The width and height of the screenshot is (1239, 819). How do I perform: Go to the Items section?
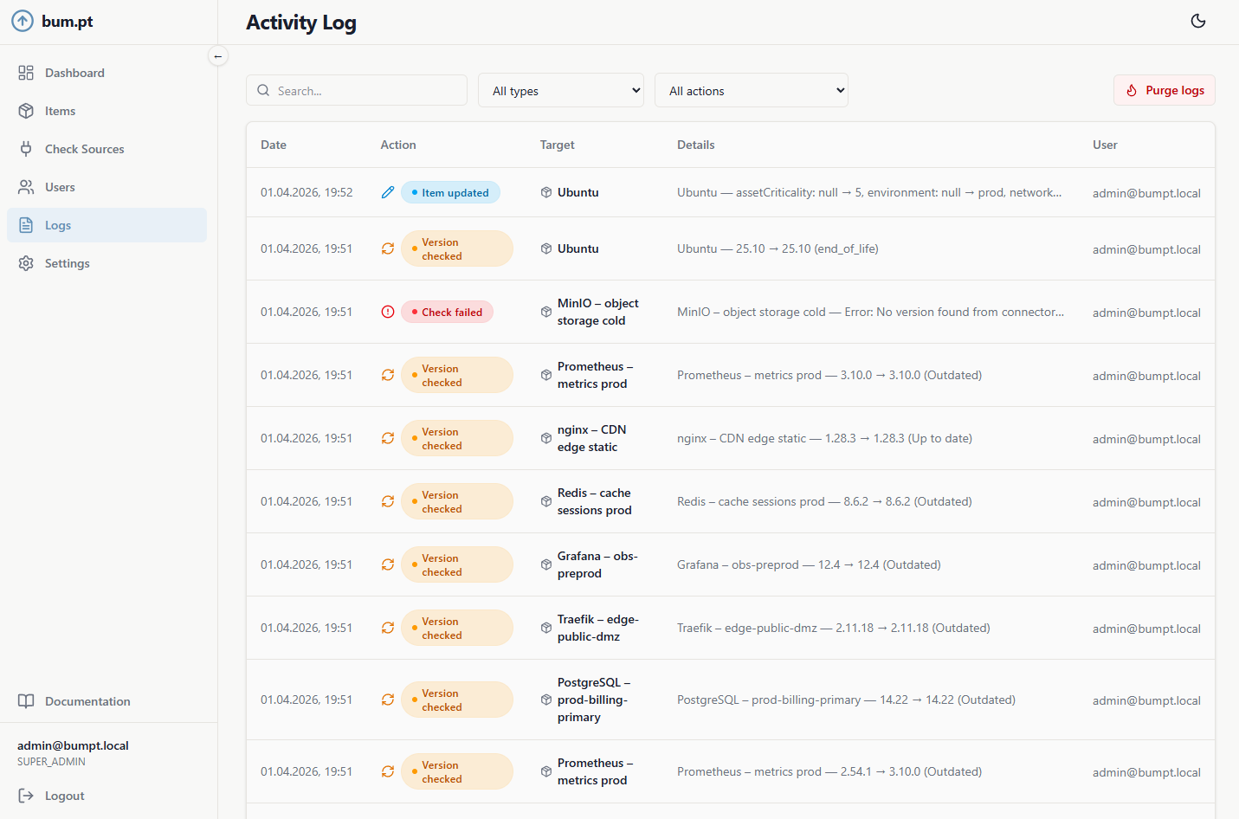(x=60, y=111)
